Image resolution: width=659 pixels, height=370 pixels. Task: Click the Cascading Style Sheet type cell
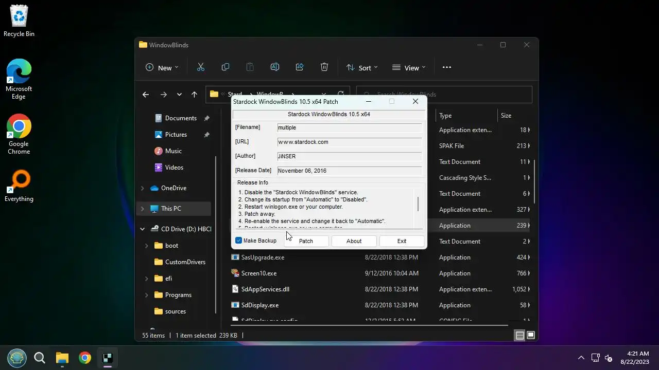(x=465, y=178)
